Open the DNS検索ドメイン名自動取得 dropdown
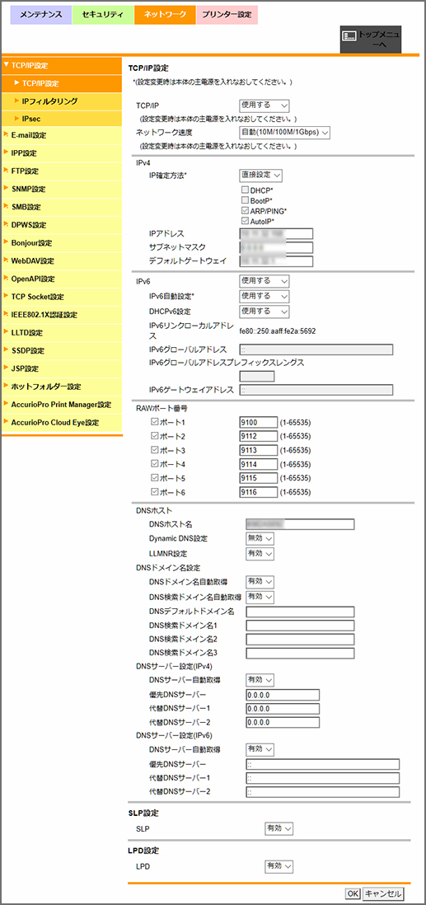This screenshot has height=905, width=426. click(260, 596)
